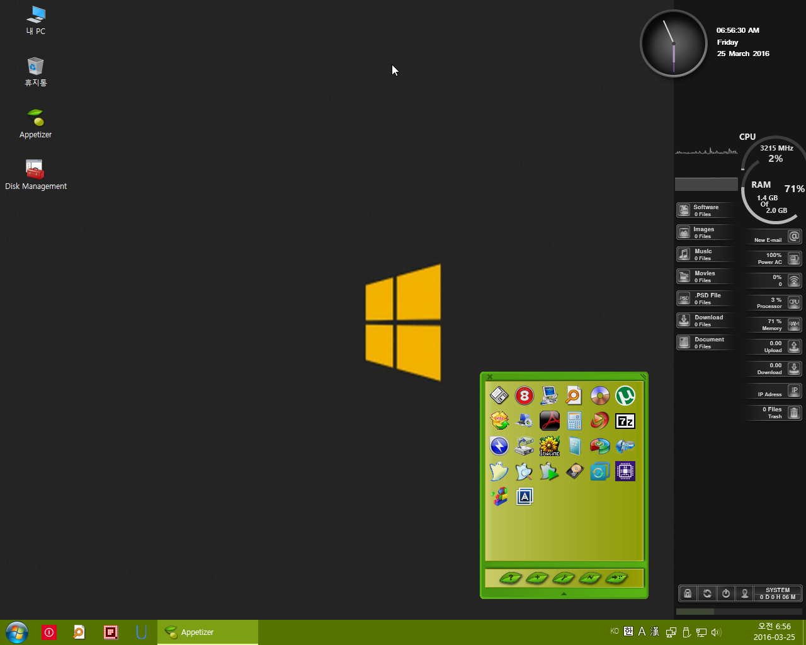Viewport: 806px width, 645px height.
Task: Click the New E-mail @ icon
Action: tap(794, 236)
